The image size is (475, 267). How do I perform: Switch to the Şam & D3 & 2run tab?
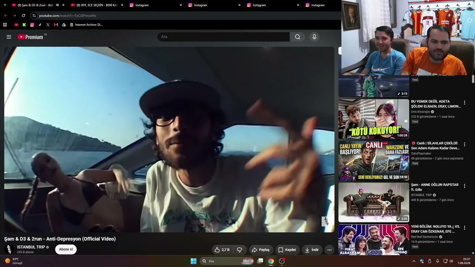coord(35,5)
